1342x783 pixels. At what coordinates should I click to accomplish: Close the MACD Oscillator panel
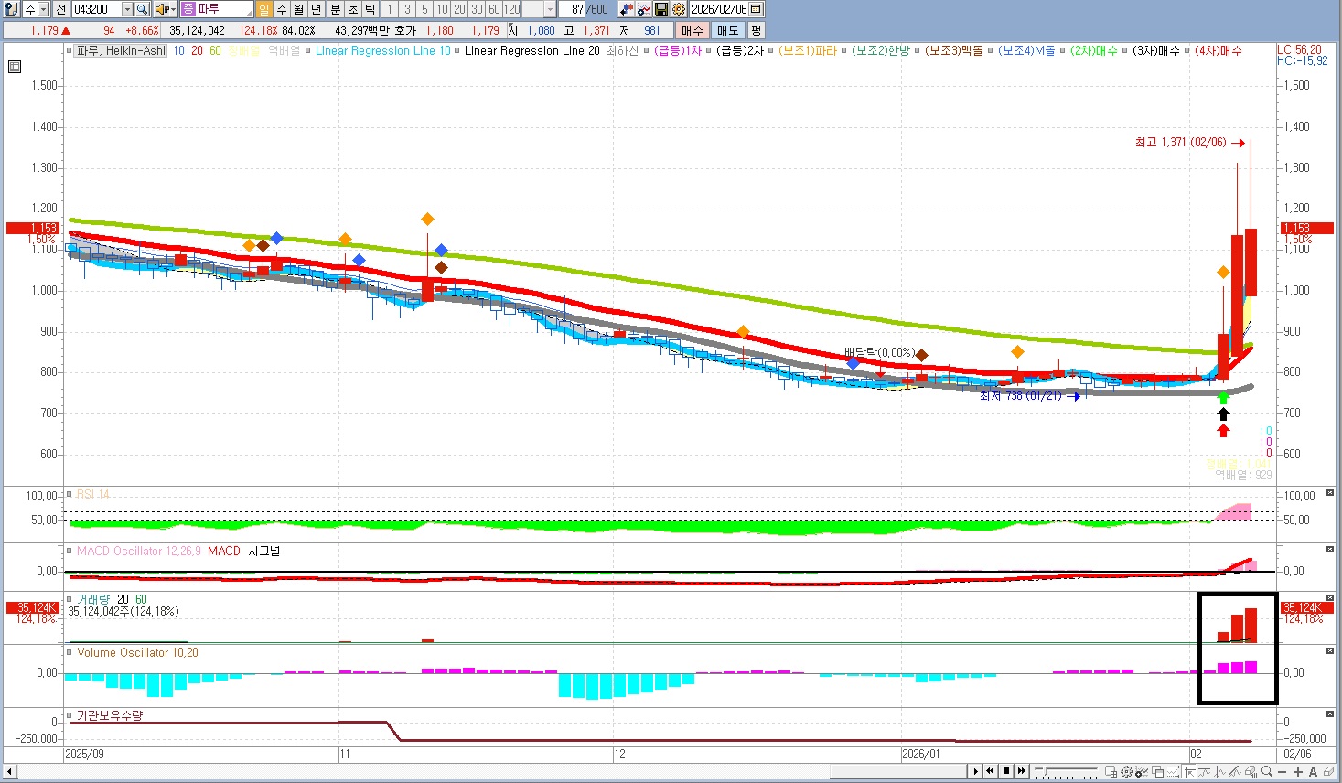coord(1330,549)
